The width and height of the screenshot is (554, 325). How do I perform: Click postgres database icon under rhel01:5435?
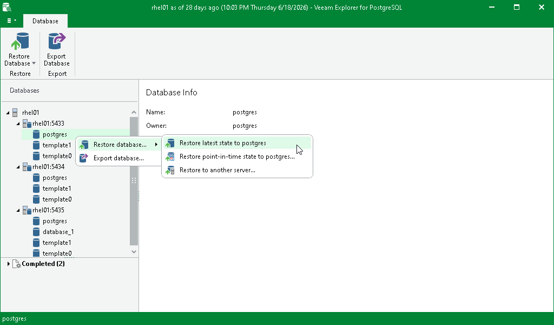(36, 221)
